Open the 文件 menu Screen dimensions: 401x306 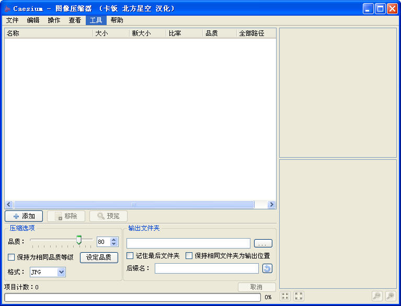pos(12,20)
